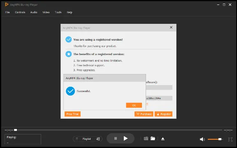Click the playlist order icon
Viewport: 237px width, 148px height.
[x=98, y=139]
